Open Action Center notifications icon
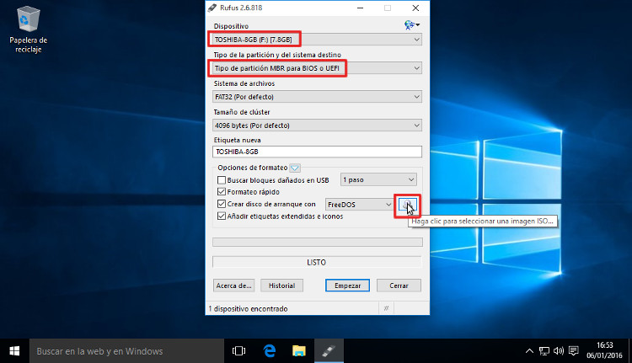Viewport: 632px width, 363px height. (574, 351)
